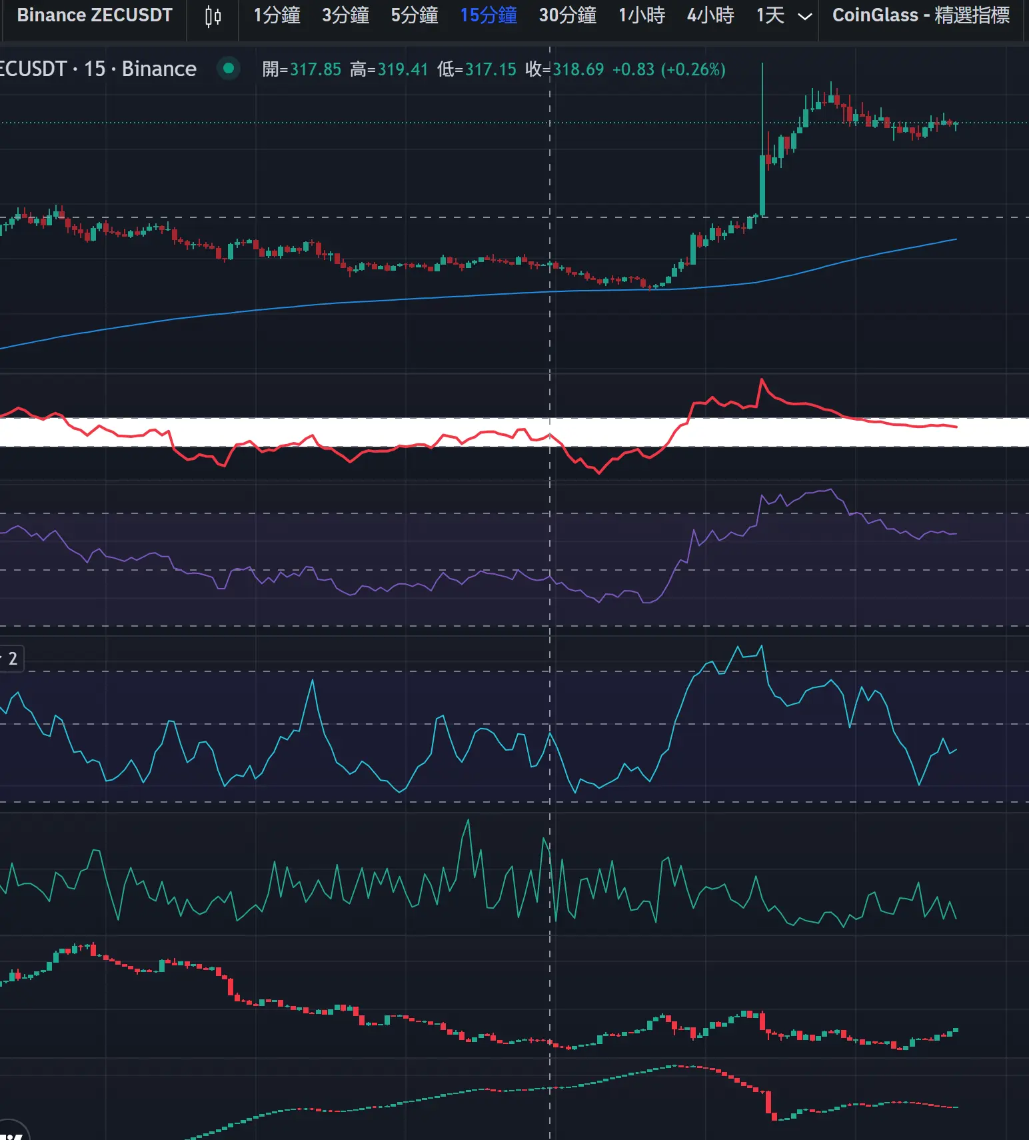Click the green market status dot
Image resolution: width=1029 pixels, height=1140 pixels.
(229, 68)
